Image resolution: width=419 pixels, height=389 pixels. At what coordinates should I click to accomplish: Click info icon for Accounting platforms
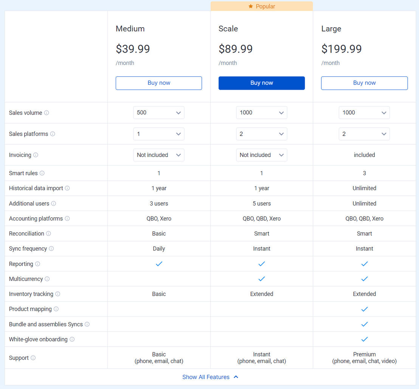pos(67,219)
